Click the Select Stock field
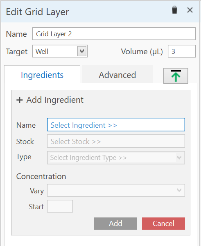Viewport: 201px width, 246px height. click(116, 141)
